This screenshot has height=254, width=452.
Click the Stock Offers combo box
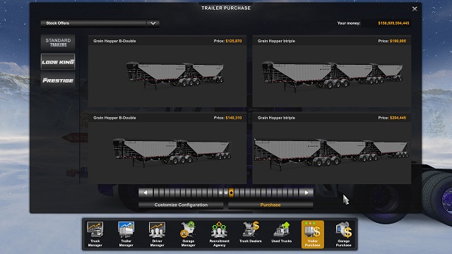coord(100,23)
